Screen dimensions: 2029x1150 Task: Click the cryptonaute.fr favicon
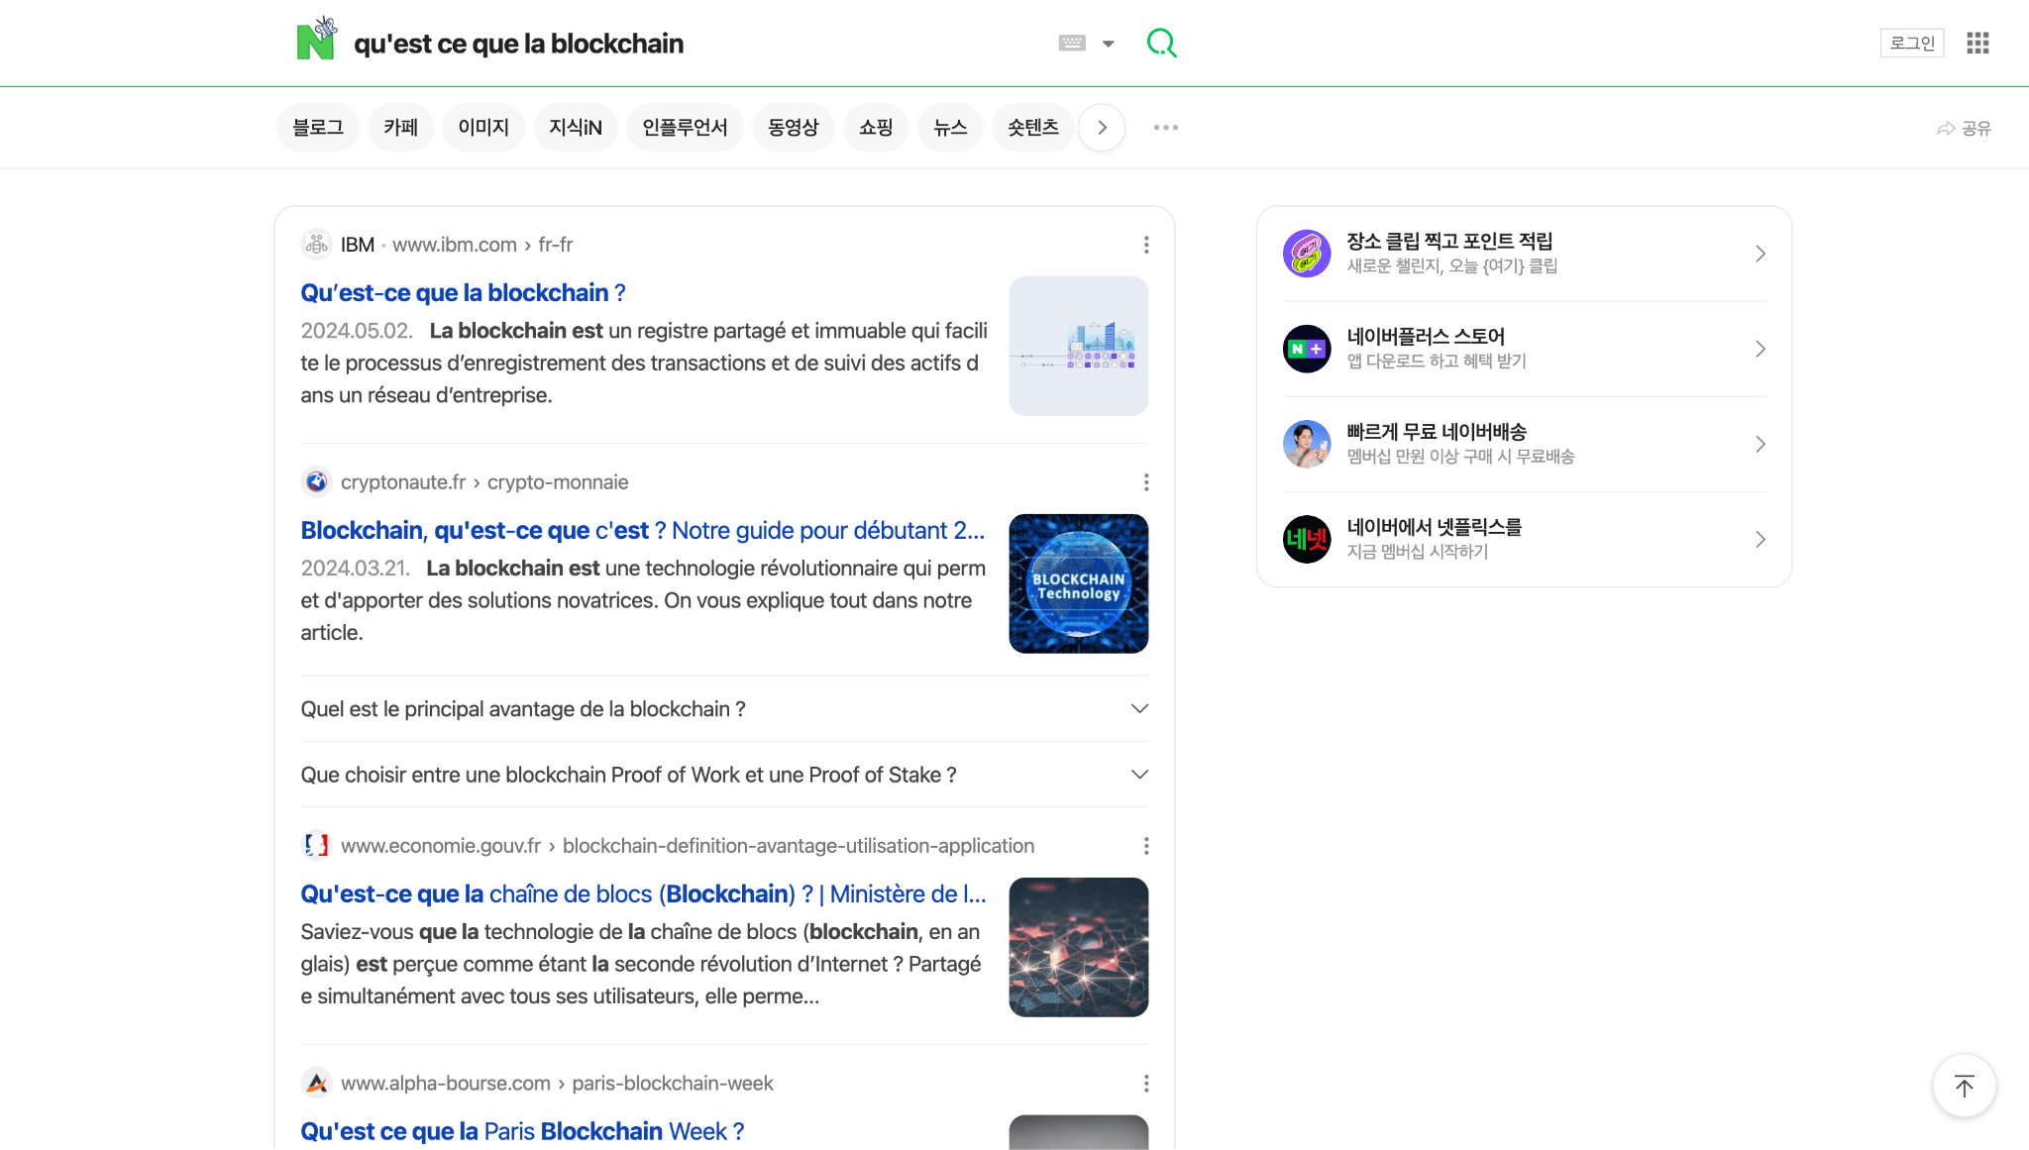[x=316, y=482]
